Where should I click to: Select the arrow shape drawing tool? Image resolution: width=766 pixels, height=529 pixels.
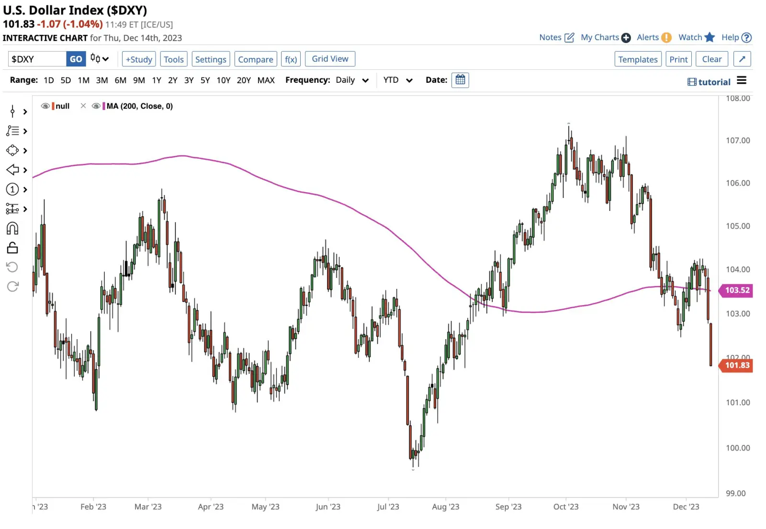[12, 170]
